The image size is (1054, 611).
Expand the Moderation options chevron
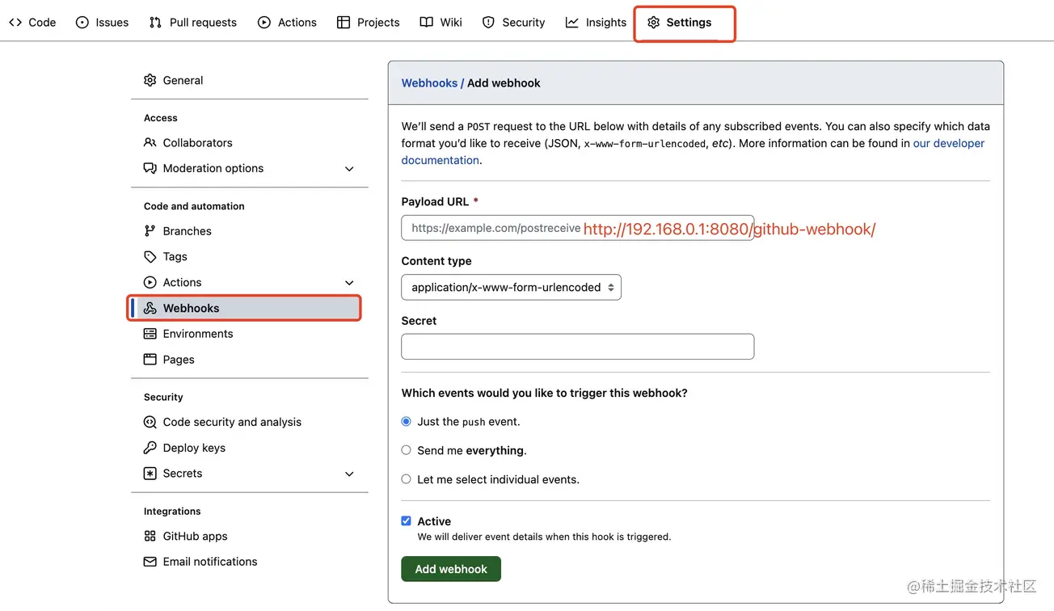click(x=349, y=169)
